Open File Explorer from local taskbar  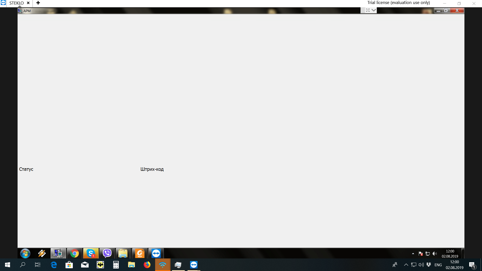tap(132, 265)
